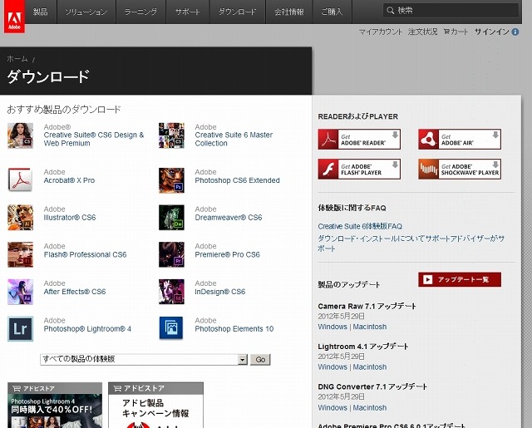Click Windows under Camera Raw 7.1 update
The height and width of the screenshot is (428, 532).
(332, 327)
